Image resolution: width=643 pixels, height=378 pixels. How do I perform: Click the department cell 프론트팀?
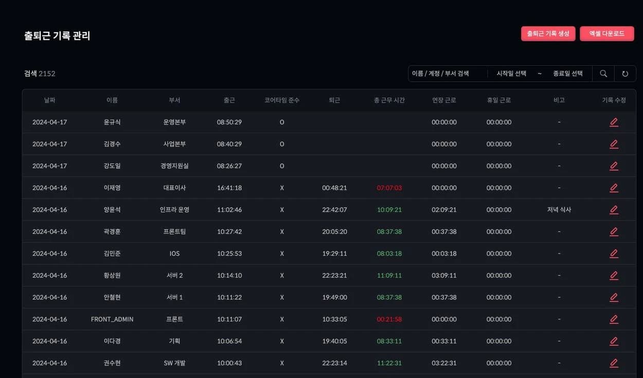click(x=175, y=231)
